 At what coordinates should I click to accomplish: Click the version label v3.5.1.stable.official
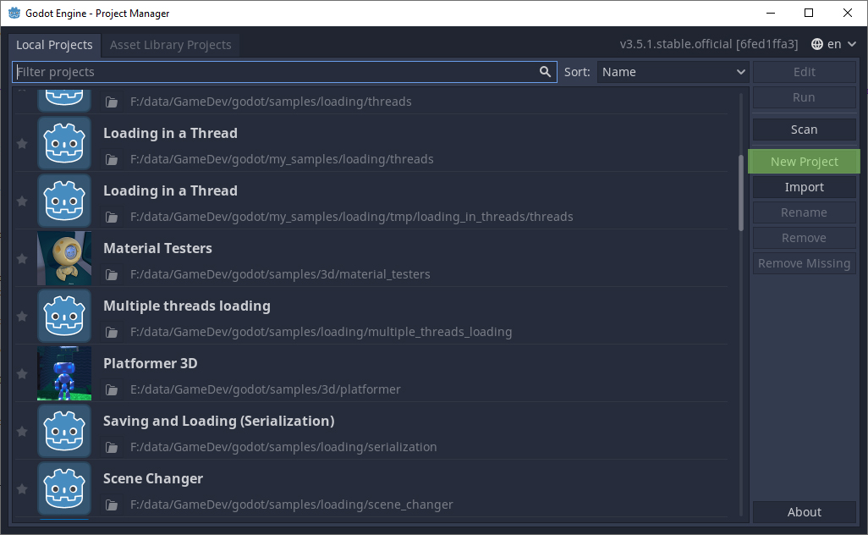709,44
